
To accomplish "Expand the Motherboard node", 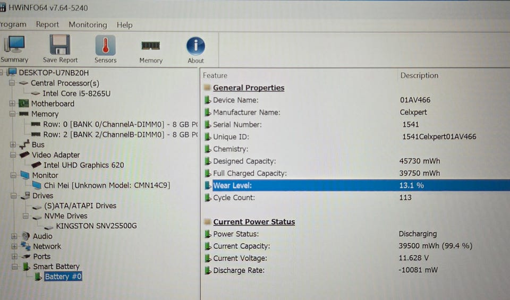I will (12, 104).
